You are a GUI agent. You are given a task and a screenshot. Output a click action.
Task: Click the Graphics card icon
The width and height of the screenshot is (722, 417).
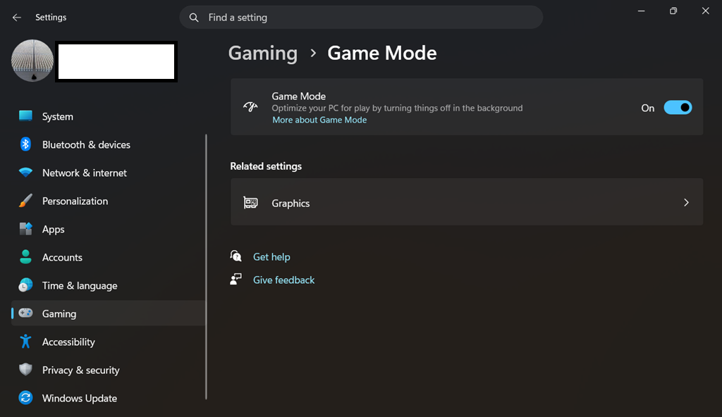tap(250, 203)
